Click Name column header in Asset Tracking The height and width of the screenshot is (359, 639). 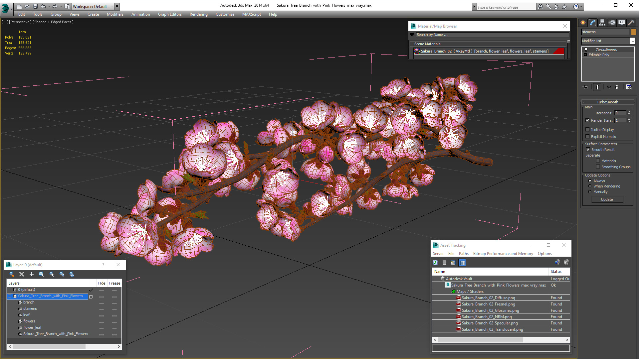pos(490,272)
